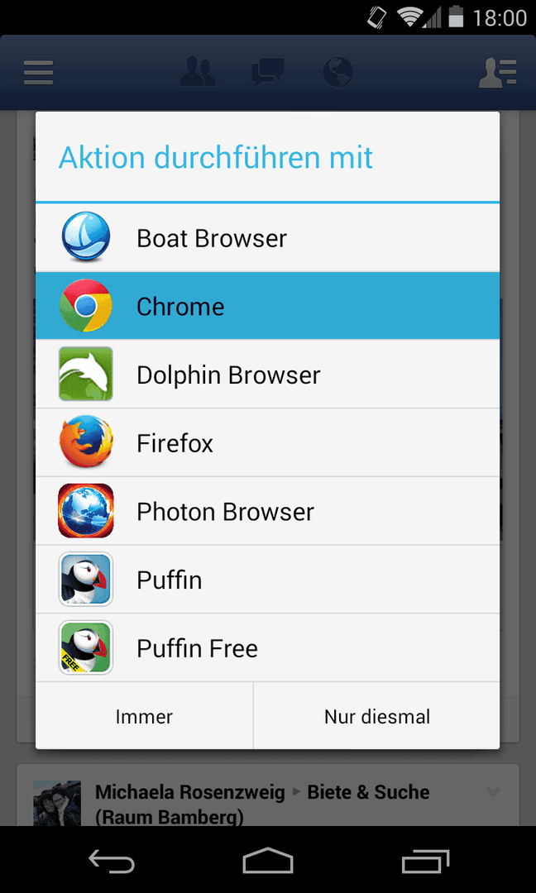
Task: Select the Immer button
Action: click(x=144, y=716)
